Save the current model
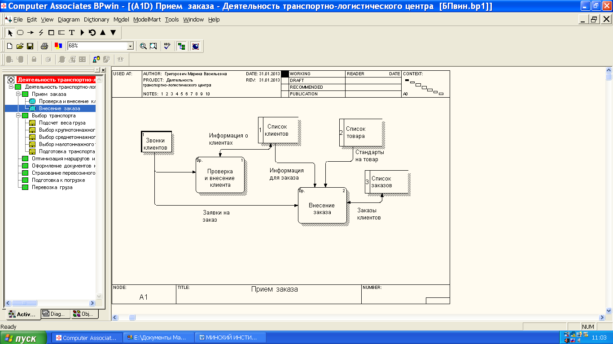The height and width of the screenshot is (344, 613). (x=30, y=46)
